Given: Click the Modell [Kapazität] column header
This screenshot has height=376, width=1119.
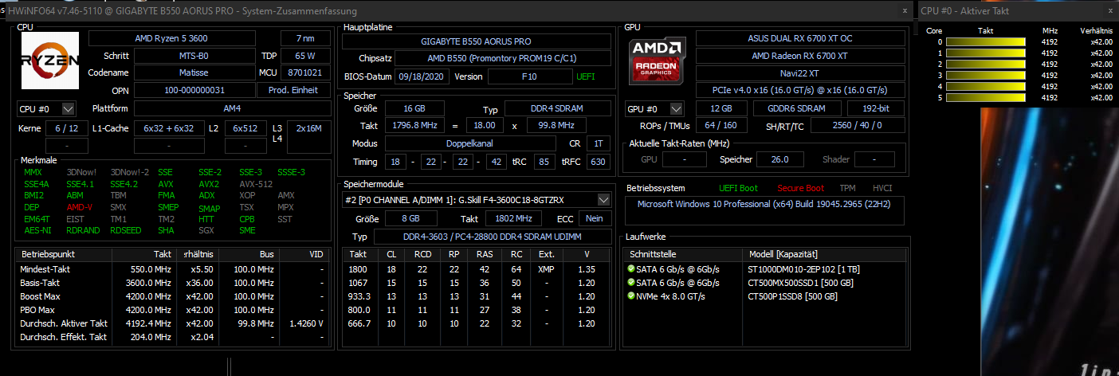Looking at the screenshot, I should [825, 255].
